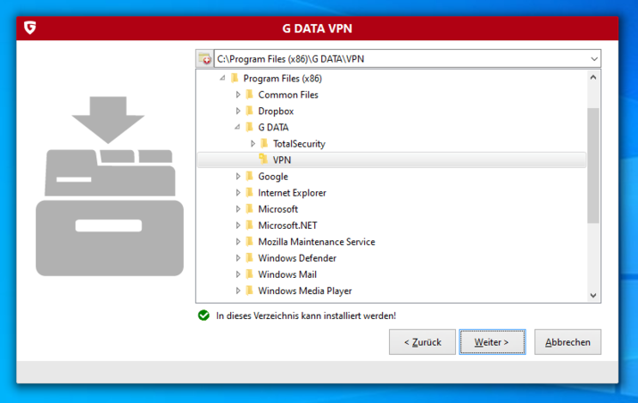Screen dimensions: 638x403
Task: Click the G DATA shield logo
Action: click(x=29, y=28)
